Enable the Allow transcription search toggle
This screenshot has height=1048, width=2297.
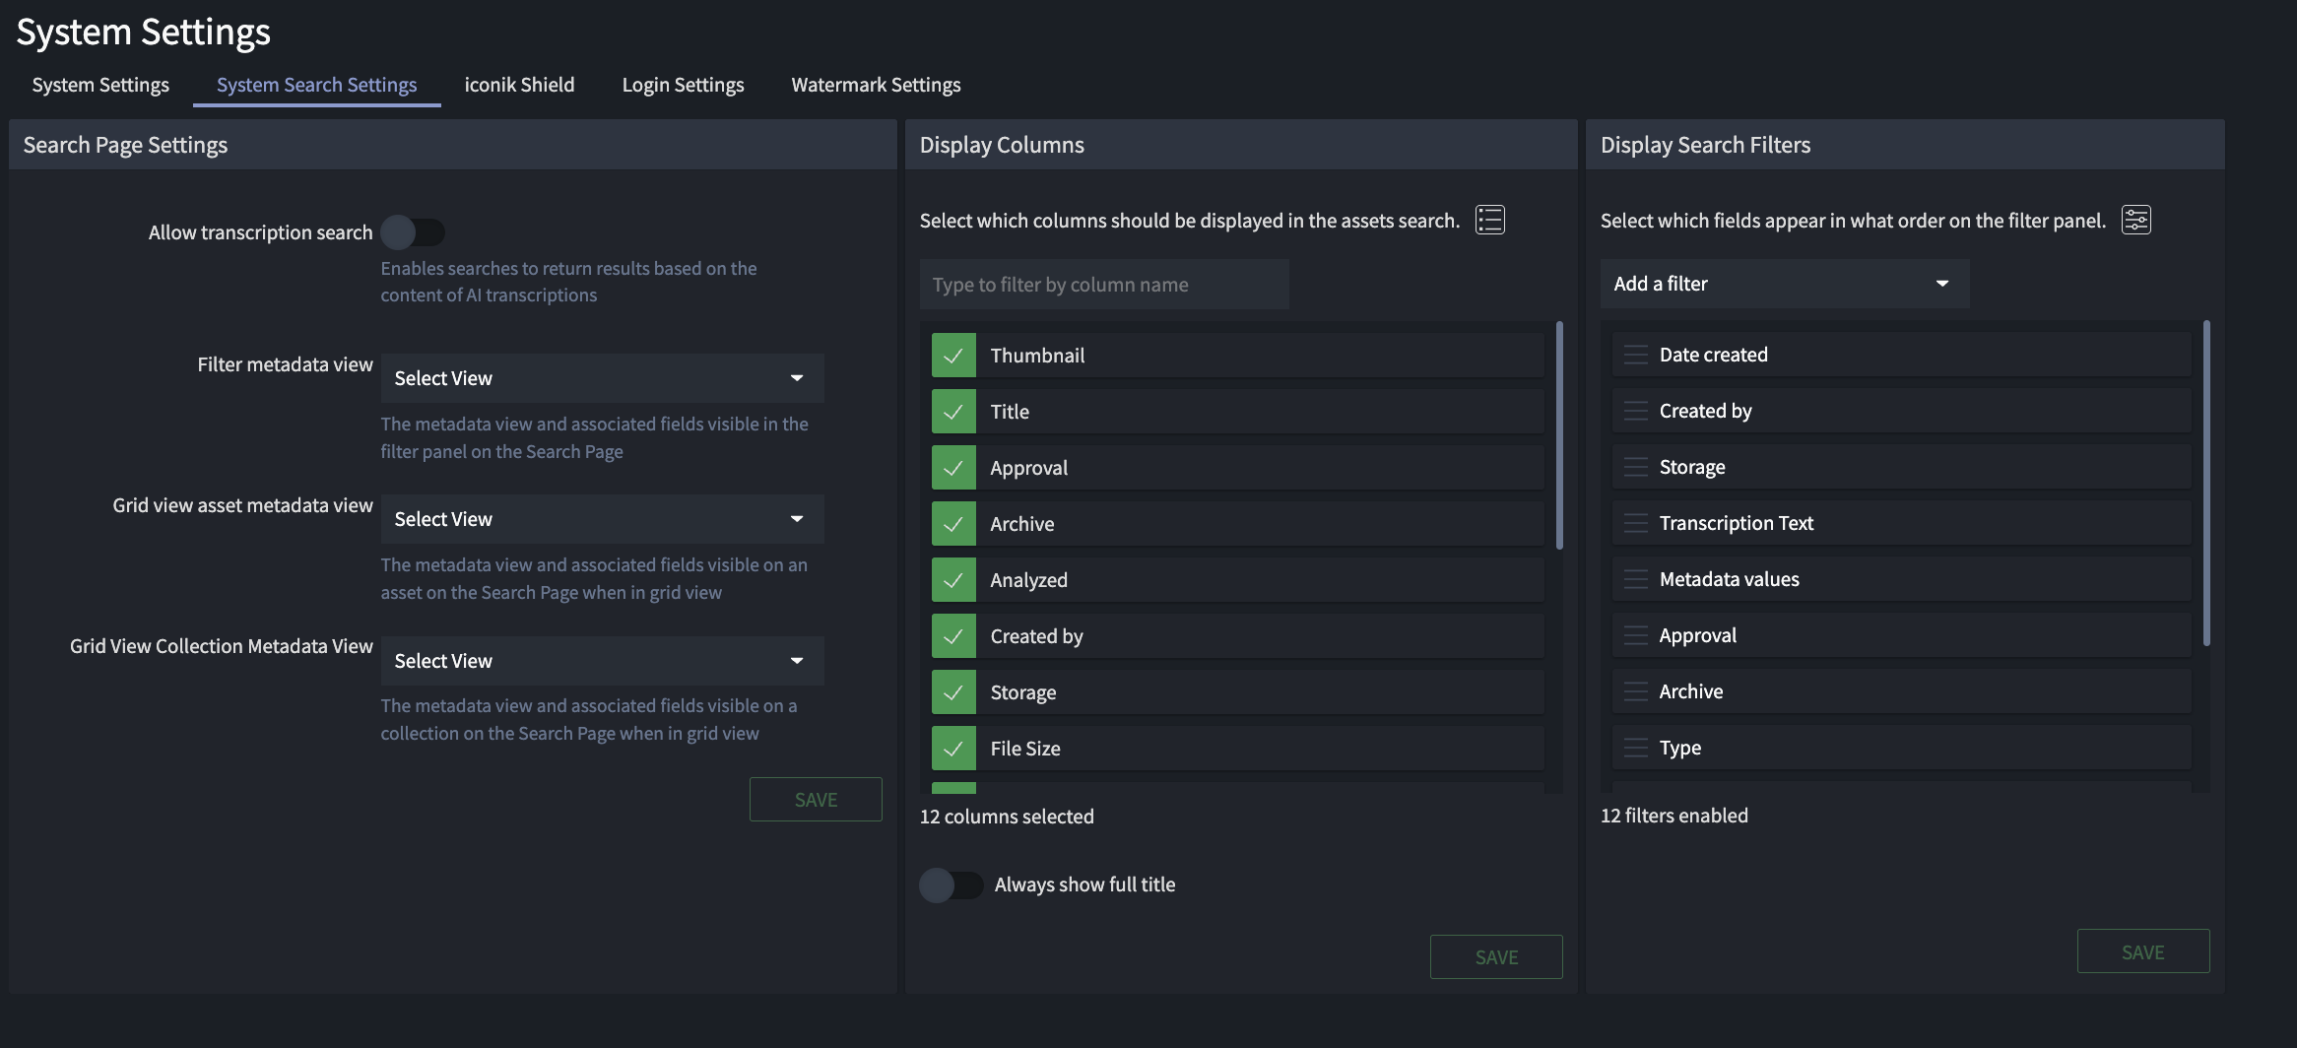click(413, 232)
